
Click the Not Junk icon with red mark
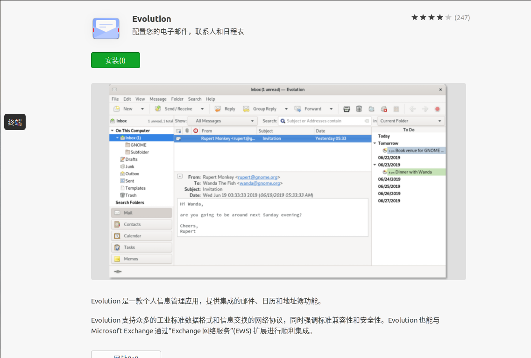[x=384, y=109]
